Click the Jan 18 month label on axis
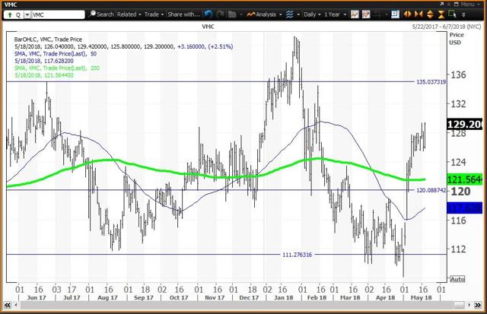This screenshot has width=487, height=314. [284, 297]
